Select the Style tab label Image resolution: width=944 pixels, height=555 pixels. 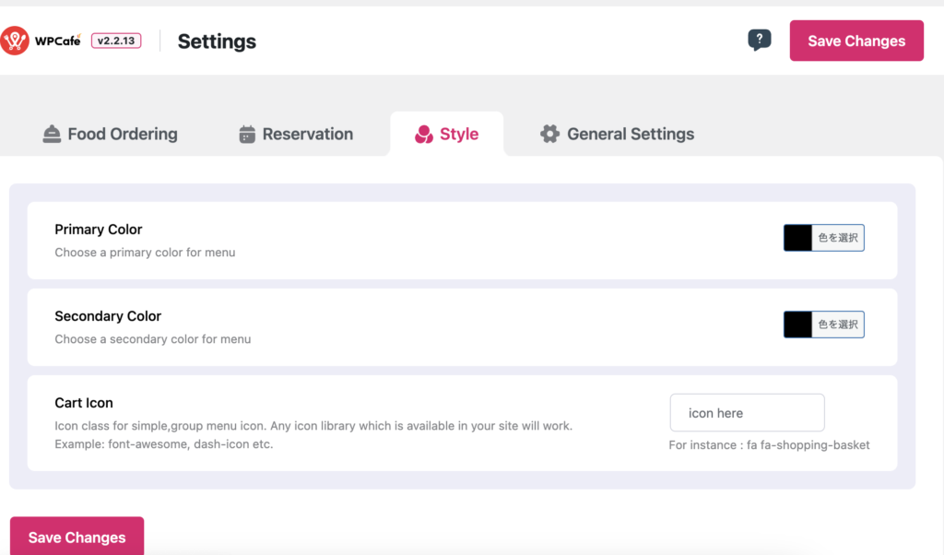[x=459, y=135]
